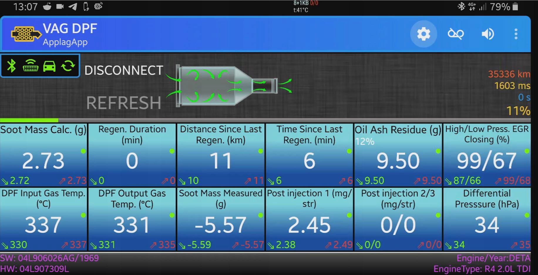
Task: Tap the DPF Input Gas Temp. value 337
Action: coord(43,225)
